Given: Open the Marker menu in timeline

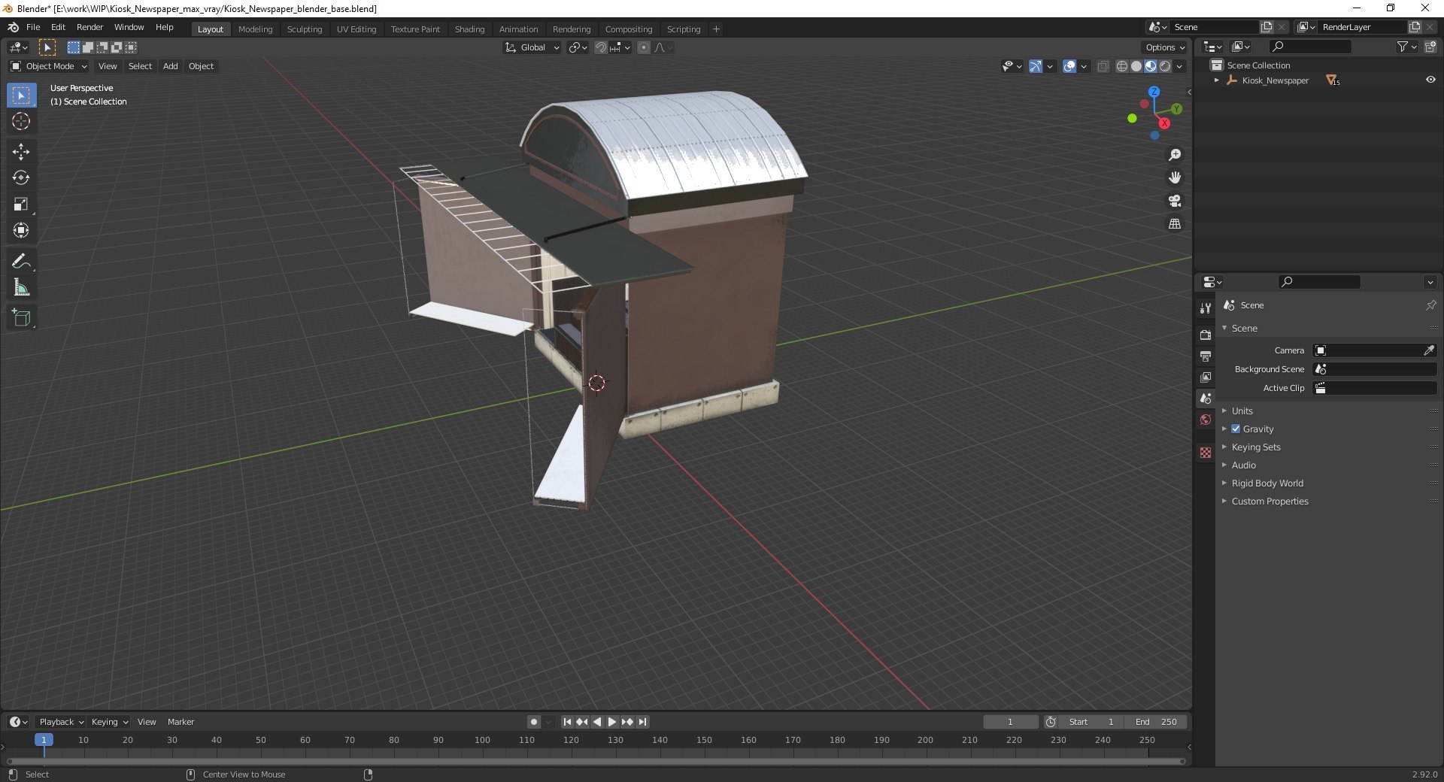Looking at the screenshot, I should coord(180,722).
